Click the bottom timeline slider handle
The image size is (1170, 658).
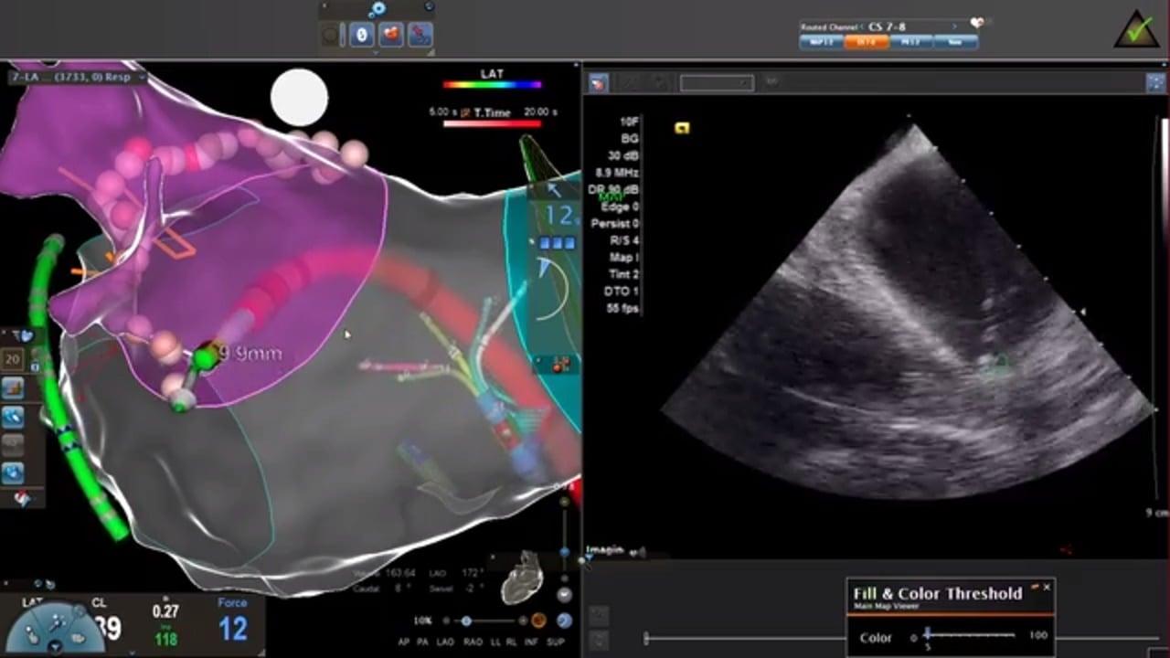click(x=646, y=637)
